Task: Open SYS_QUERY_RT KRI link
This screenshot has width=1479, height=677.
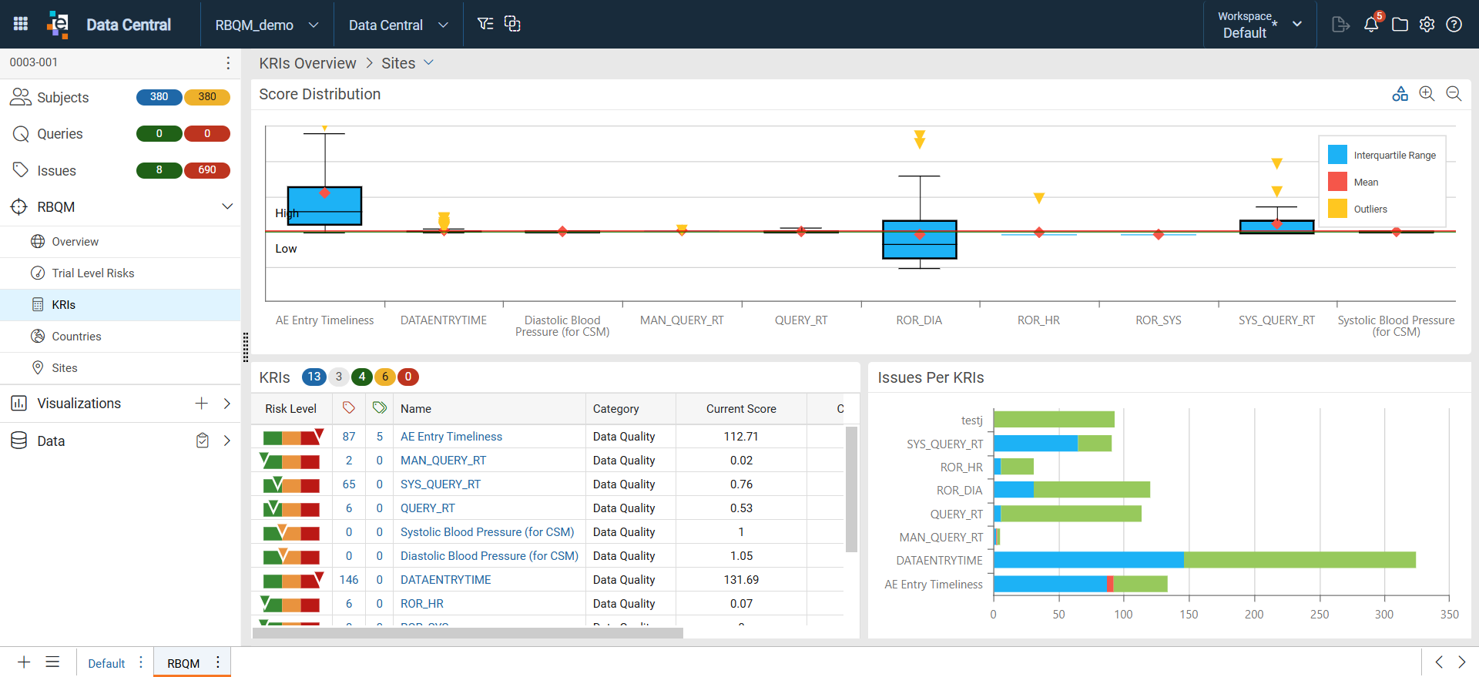Action: (440, 484)
